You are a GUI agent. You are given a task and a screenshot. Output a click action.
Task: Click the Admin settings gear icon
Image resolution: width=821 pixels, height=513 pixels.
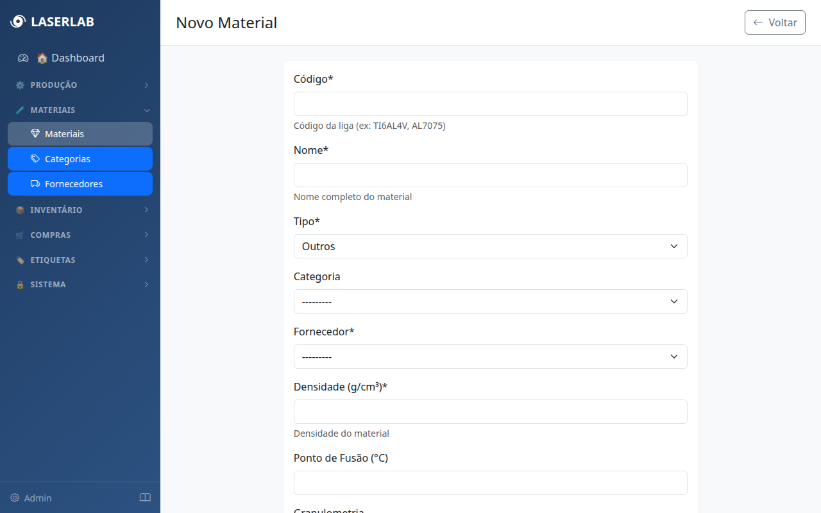point(15,498)
